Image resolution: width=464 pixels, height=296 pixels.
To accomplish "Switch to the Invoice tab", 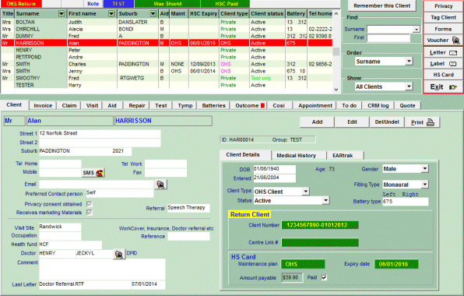I will tap(43, 106).
